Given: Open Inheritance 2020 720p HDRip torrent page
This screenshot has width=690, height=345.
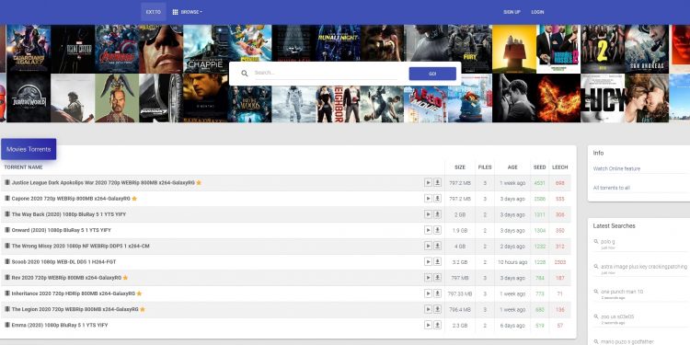Looking at the screenshot, I should click(73, 293).
